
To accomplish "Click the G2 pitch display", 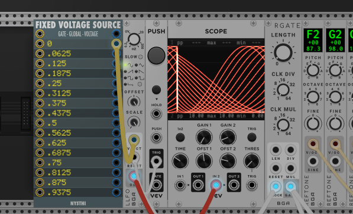I will point(335,40).
